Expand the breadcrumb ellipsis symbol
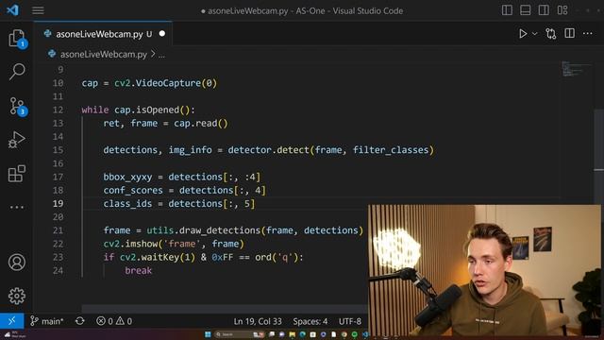The image size is (604, 340). click(x=161, y=55)
